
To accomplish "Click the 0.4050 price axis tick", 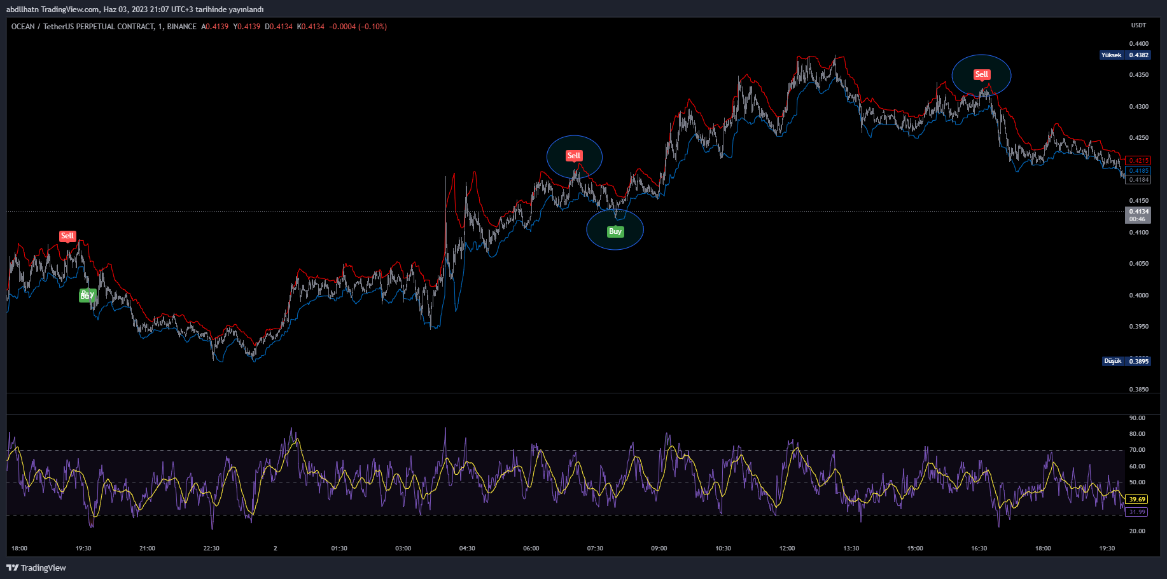I will [x=1138, y=264].
